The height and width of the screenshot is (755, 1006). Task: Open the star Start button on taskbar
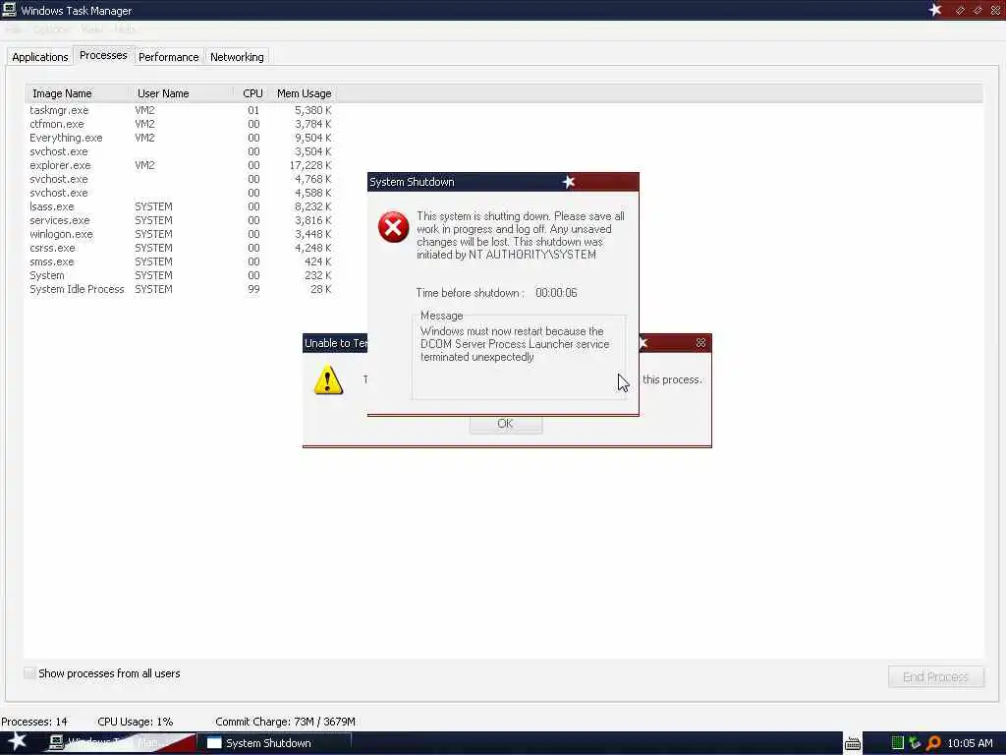pos(17,741)
